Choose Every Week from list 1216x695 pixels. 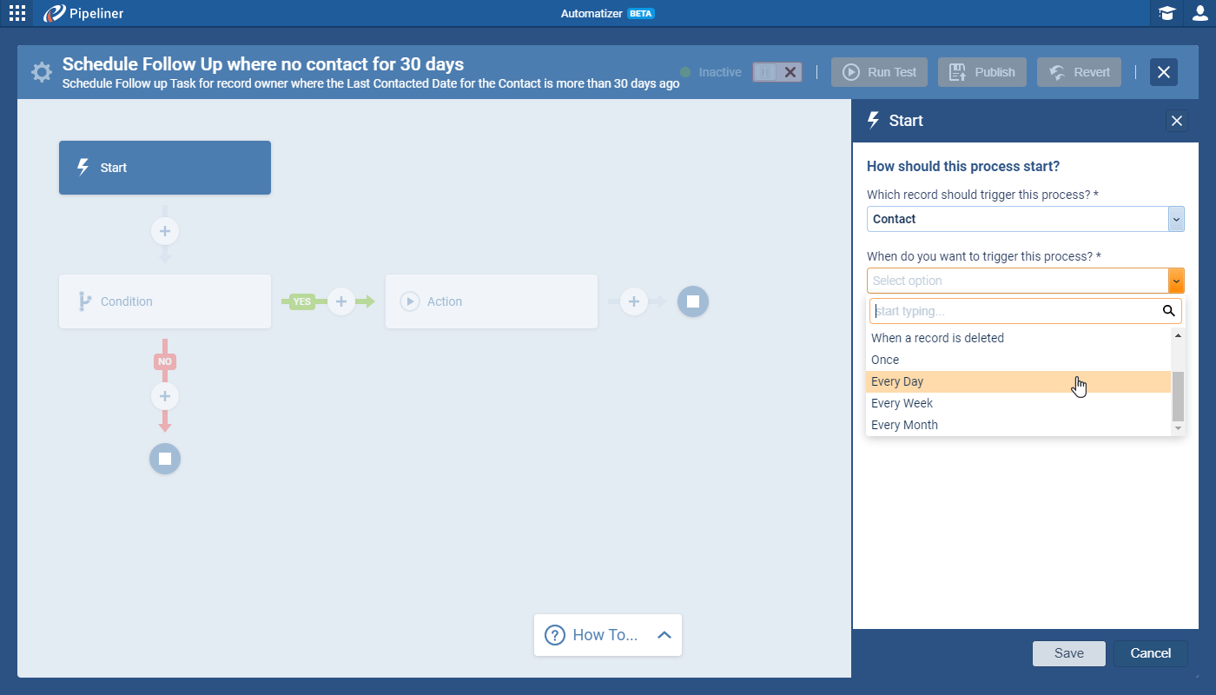902,403
